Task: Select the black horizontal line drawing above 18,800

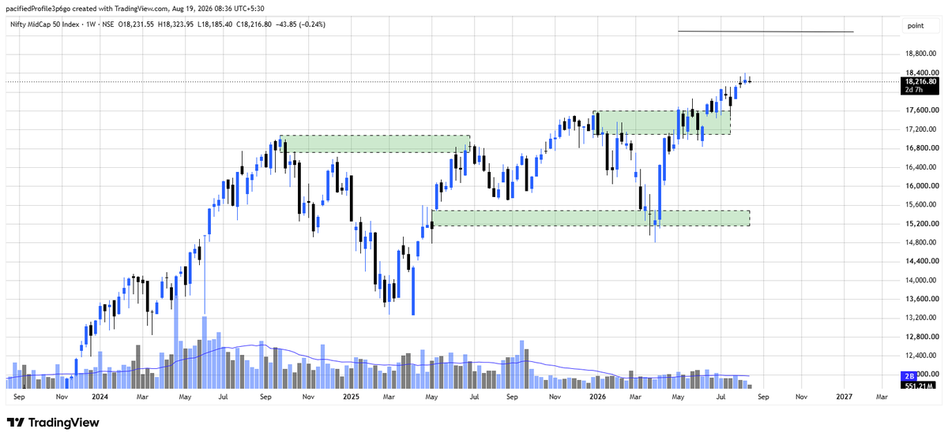Action: pyautogui.click(x=766, y=32)
